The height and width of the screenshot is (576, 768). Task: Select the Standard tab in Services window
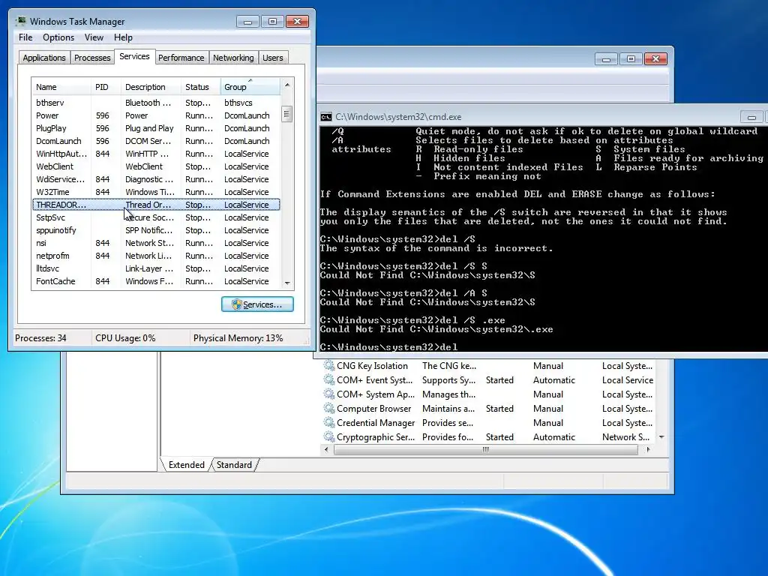[x=234, y=465]
